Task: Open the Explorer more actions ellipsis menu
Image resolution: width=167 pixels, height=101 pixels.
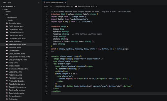Action: (39, 2)
